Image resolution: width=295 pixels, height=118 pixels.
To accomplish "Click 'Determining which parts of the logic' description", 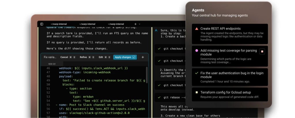I will point(226,60).
